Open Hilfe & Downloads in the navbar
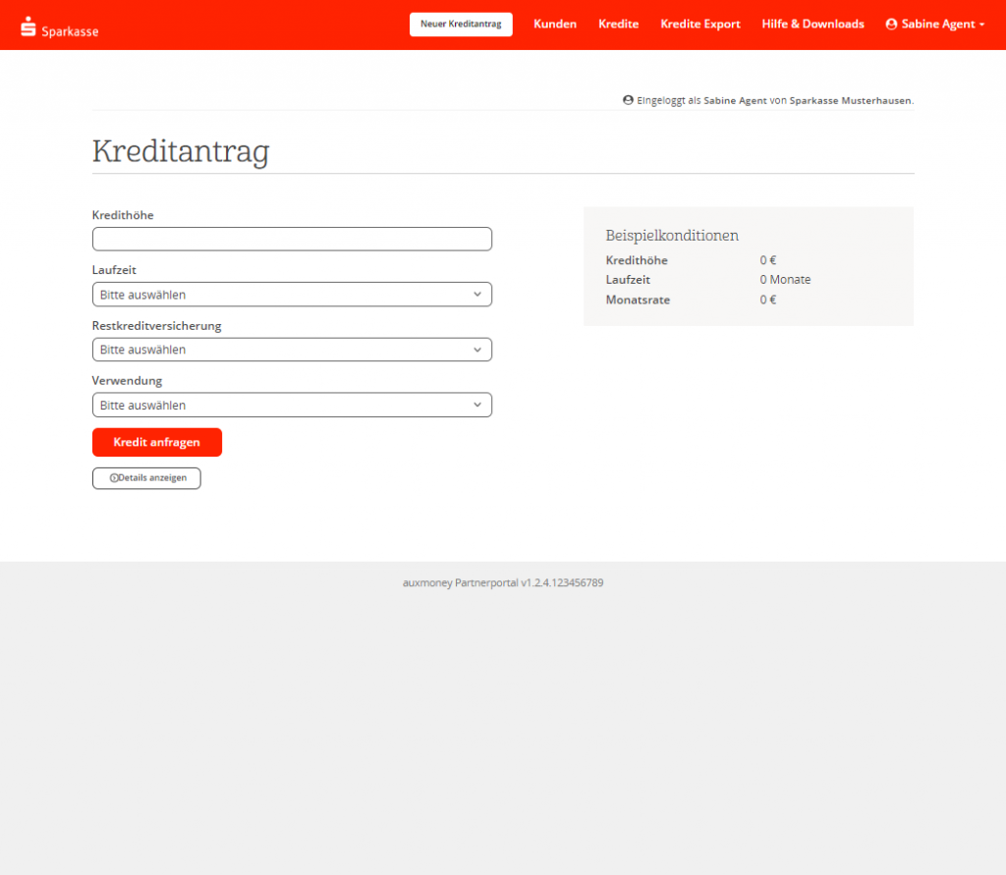This screenshot has width=1006, height=875. pos(812,25)
